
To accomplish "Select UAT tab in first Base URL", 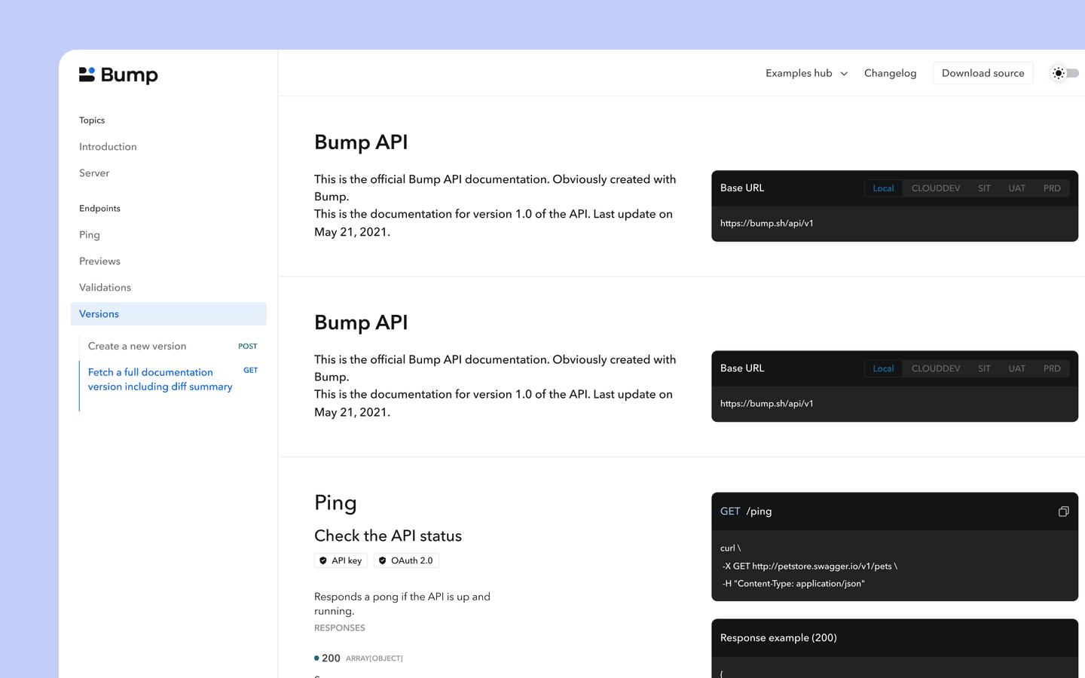I will tap(1017, 188).
